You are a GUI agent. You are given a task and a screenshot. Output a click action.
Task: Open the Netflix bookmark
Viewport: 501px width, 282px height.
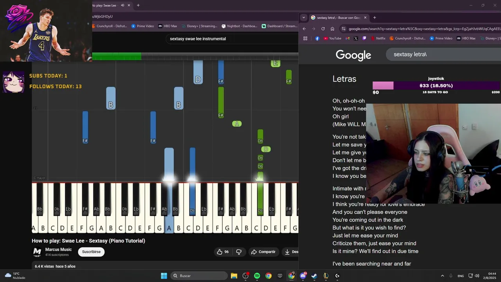(x=378, y=38)
